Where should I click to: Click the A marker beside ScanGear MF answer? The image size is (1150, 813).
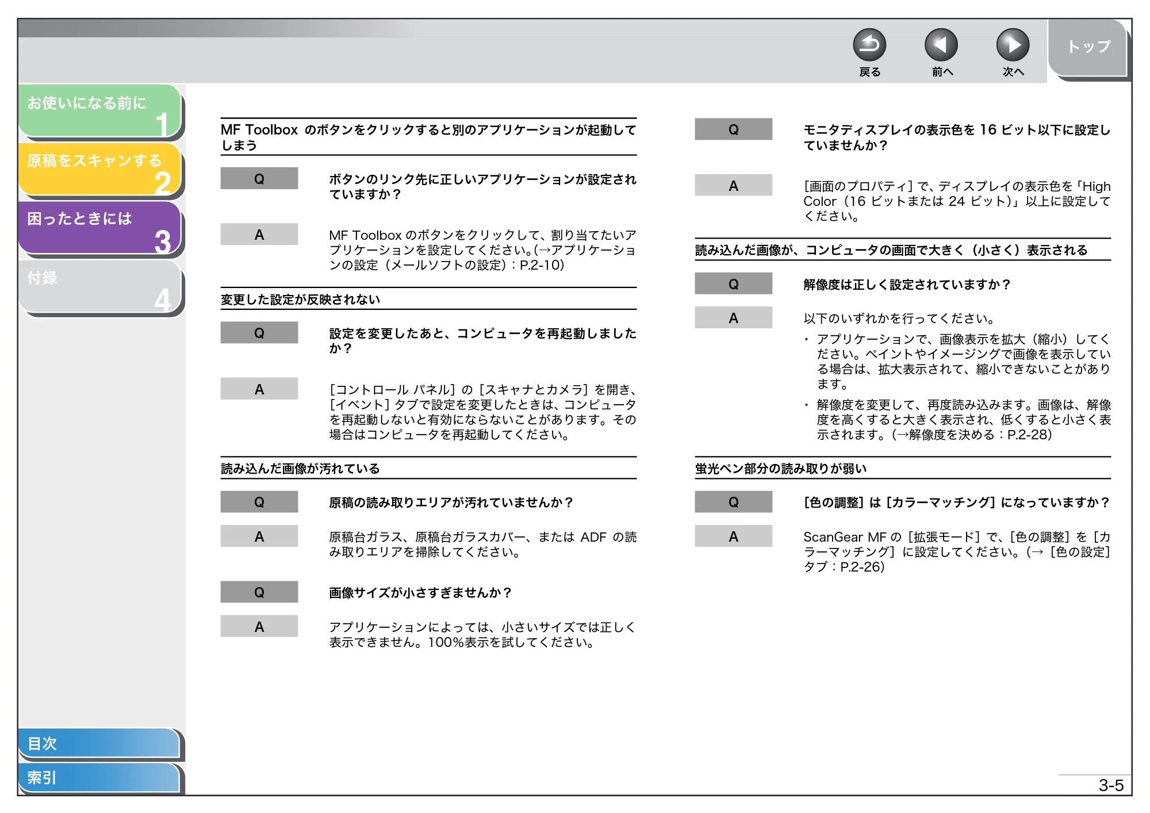733,536
